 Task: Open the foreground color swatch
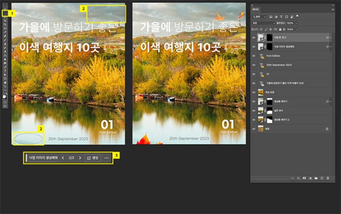[4, 97]
